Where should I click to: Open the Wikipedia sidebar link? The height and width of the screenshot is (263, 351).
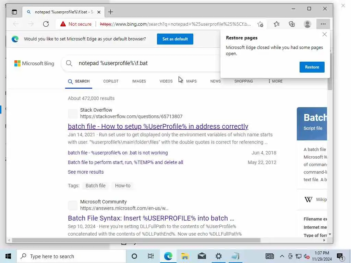pos(316,200)
